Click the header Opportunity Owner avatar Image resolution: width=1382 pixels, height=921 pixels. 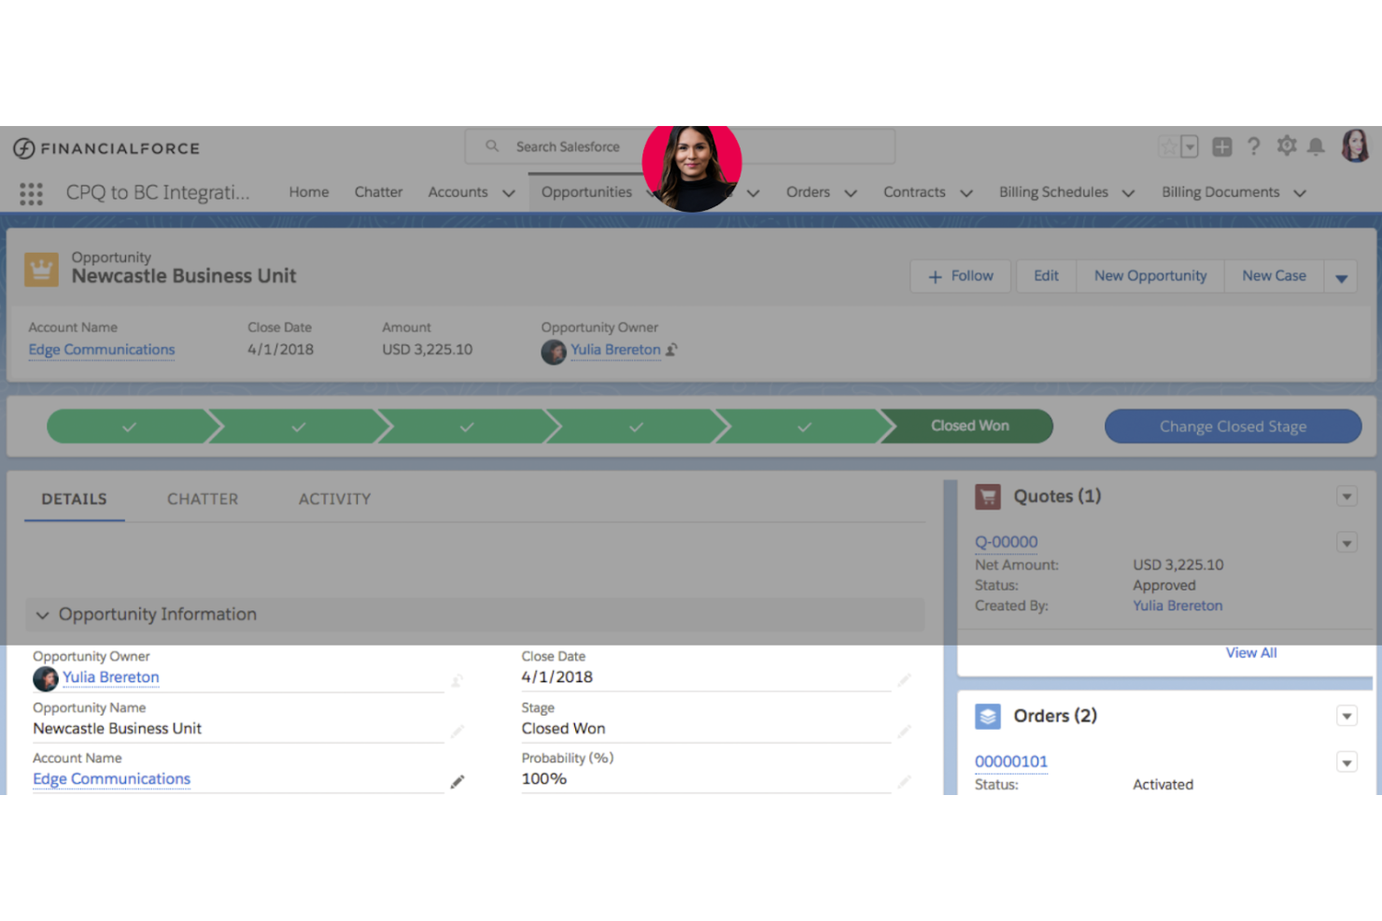tap(554, 352)
